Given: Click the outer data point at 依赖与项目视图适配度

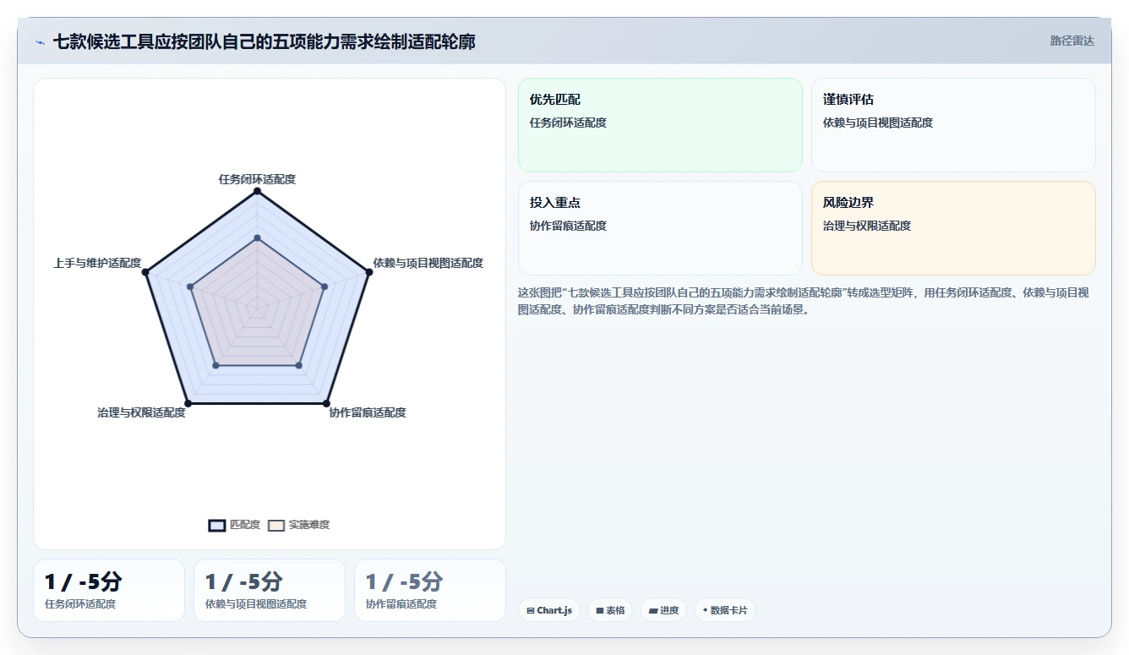Looking at the screenshot, I should 368,272.
